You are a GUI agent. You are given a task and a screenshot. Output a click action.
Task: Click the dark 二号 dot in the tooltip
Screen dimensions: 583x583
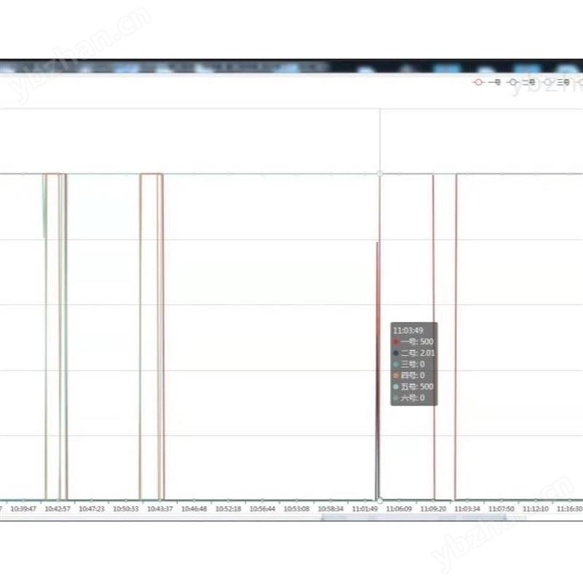pyautogui.click(x=396, y=353)
